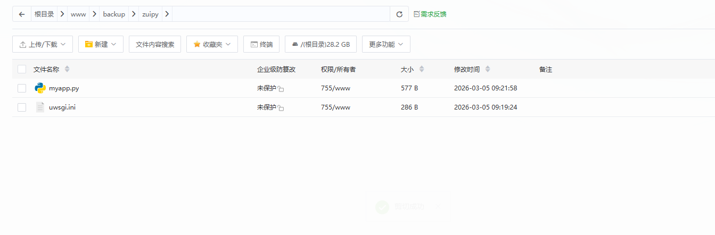Refresh the directory listing icon
The image size is (715, 235).
399,14
